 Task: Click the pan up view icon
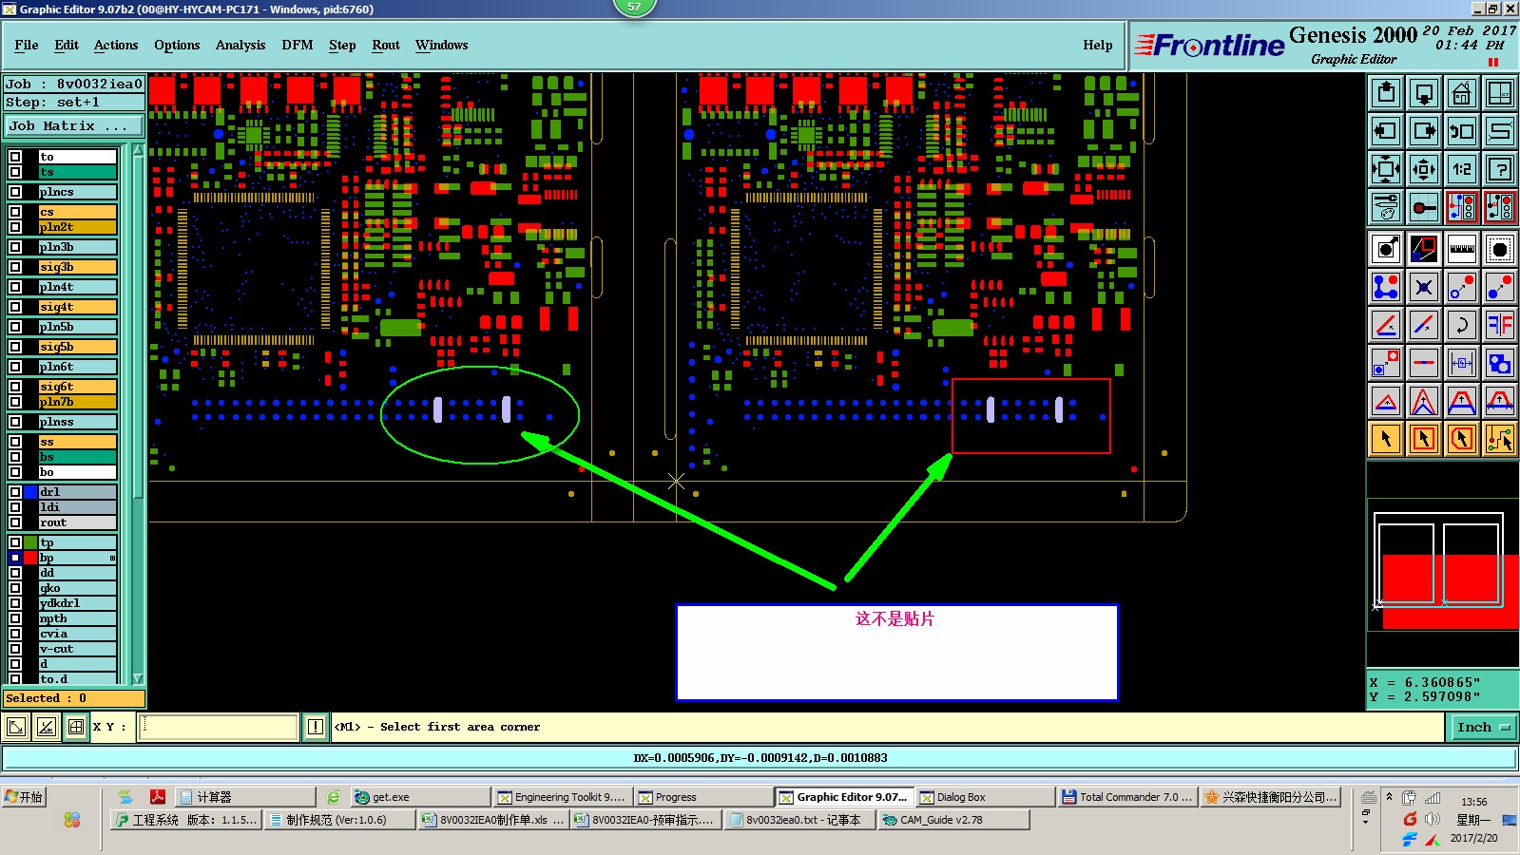coord(1386,93)
